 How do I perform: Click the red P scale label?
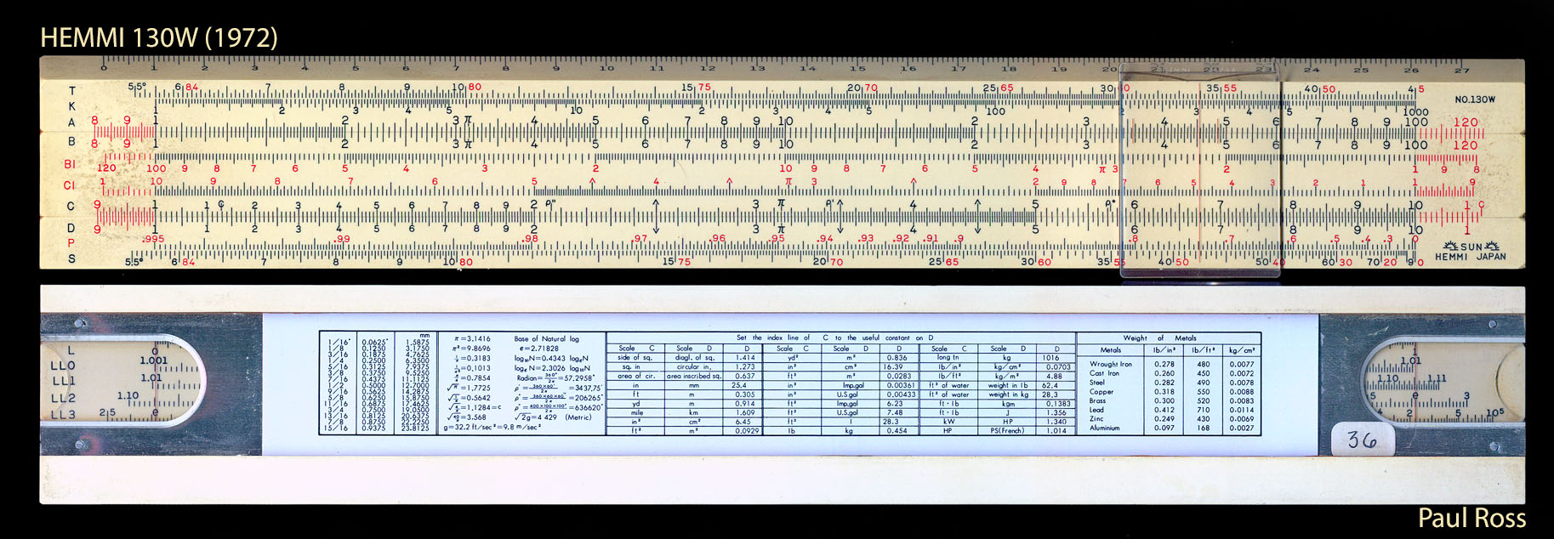point(71,243)
